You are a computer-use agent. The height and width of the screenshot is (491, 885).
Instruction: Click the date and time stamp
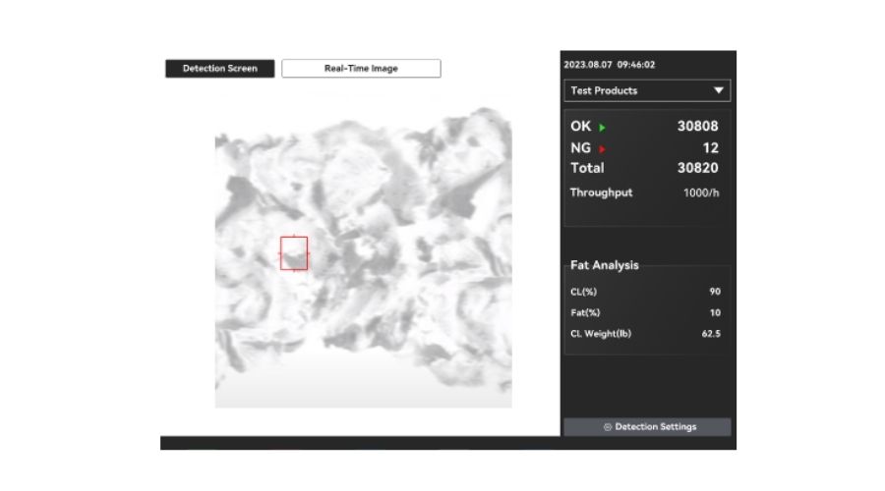click(x=609, y=65)
